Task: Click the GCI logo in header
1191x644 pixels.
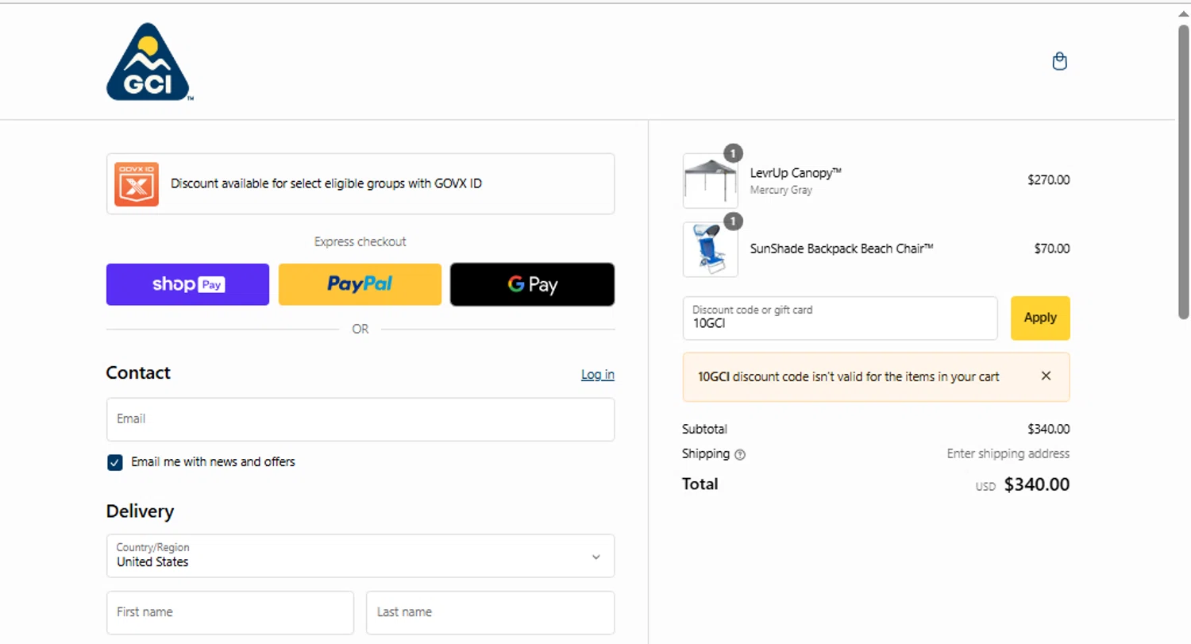Action: tap(148, 63)
